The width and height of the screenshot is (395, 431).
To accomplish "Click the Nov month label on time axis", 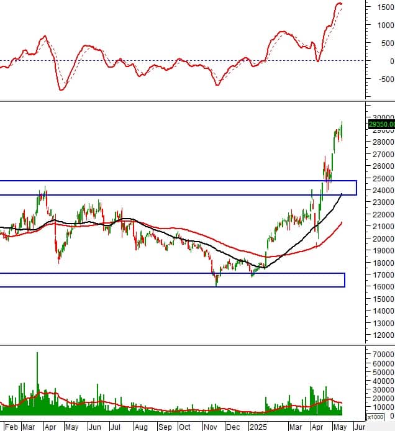I will tap(211, 427).
